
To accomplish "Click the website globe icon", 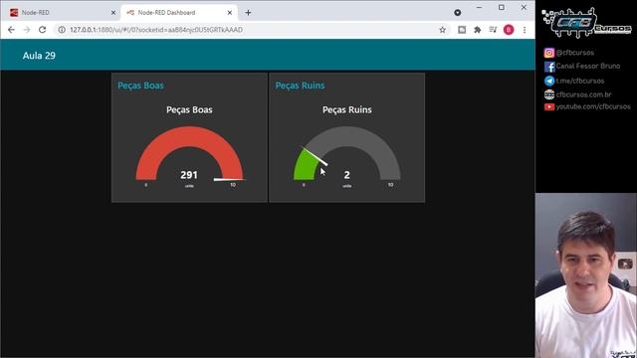I will [549, 94].
